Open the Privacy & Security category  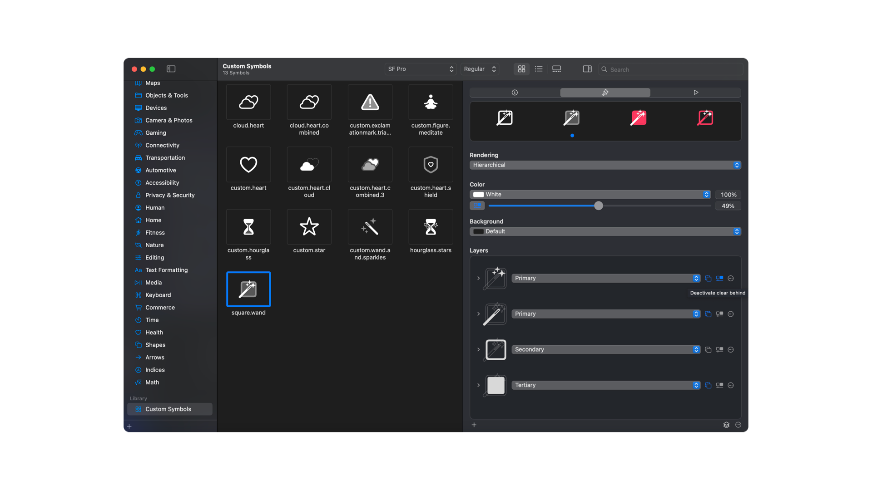(170, 195)
